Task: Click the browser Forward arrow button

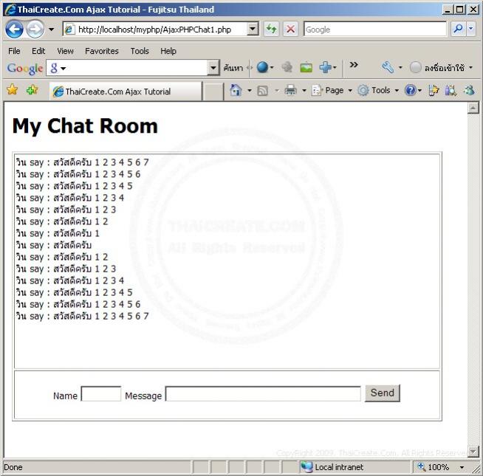Action: (x=35, y=30)
